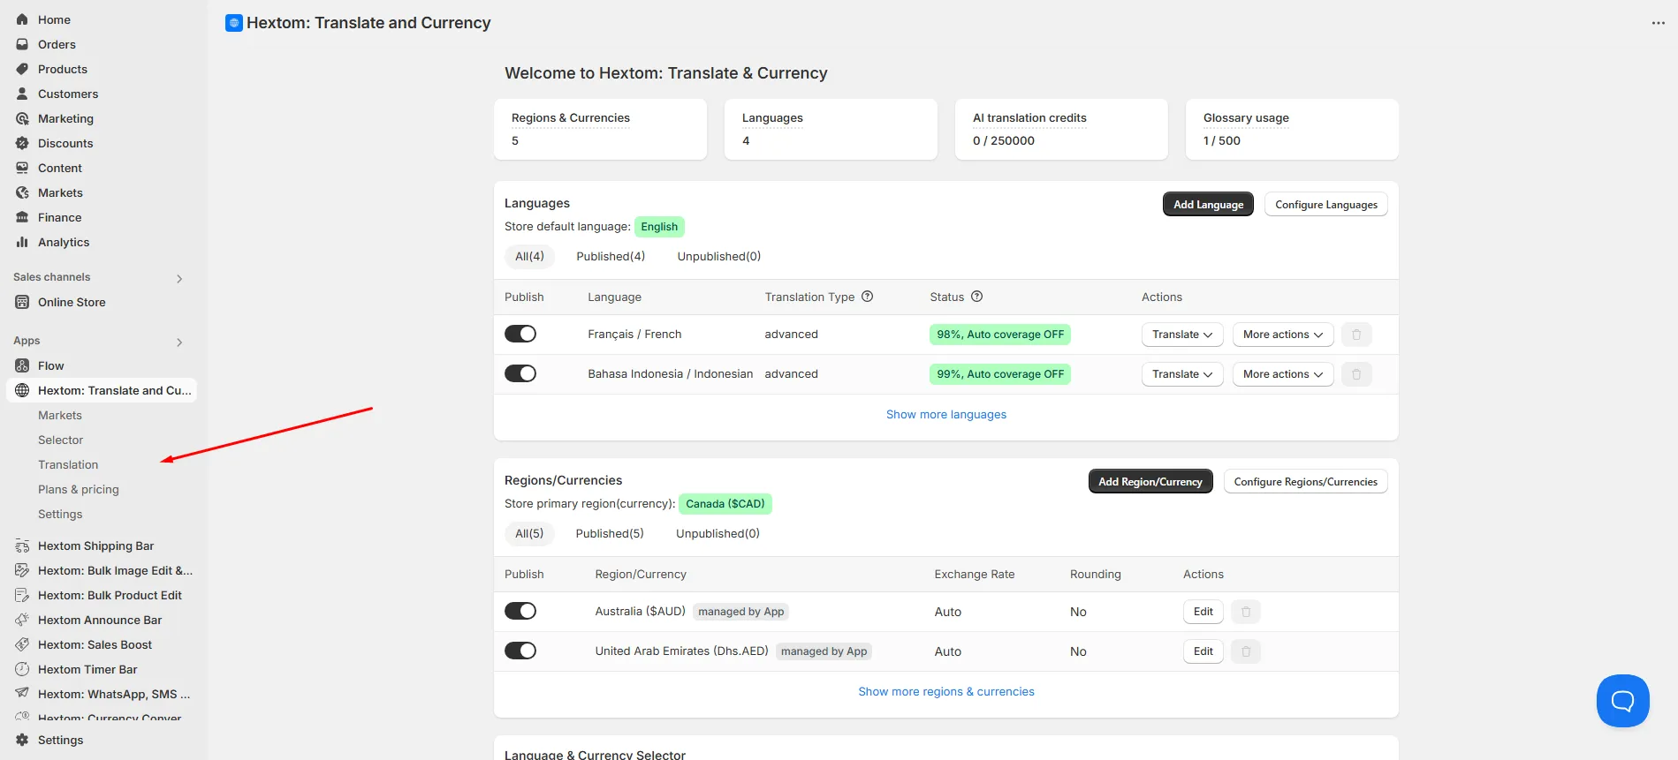Open the Languages summary card
Viewport: 1678px width, 760px height.
coord(831,129)
